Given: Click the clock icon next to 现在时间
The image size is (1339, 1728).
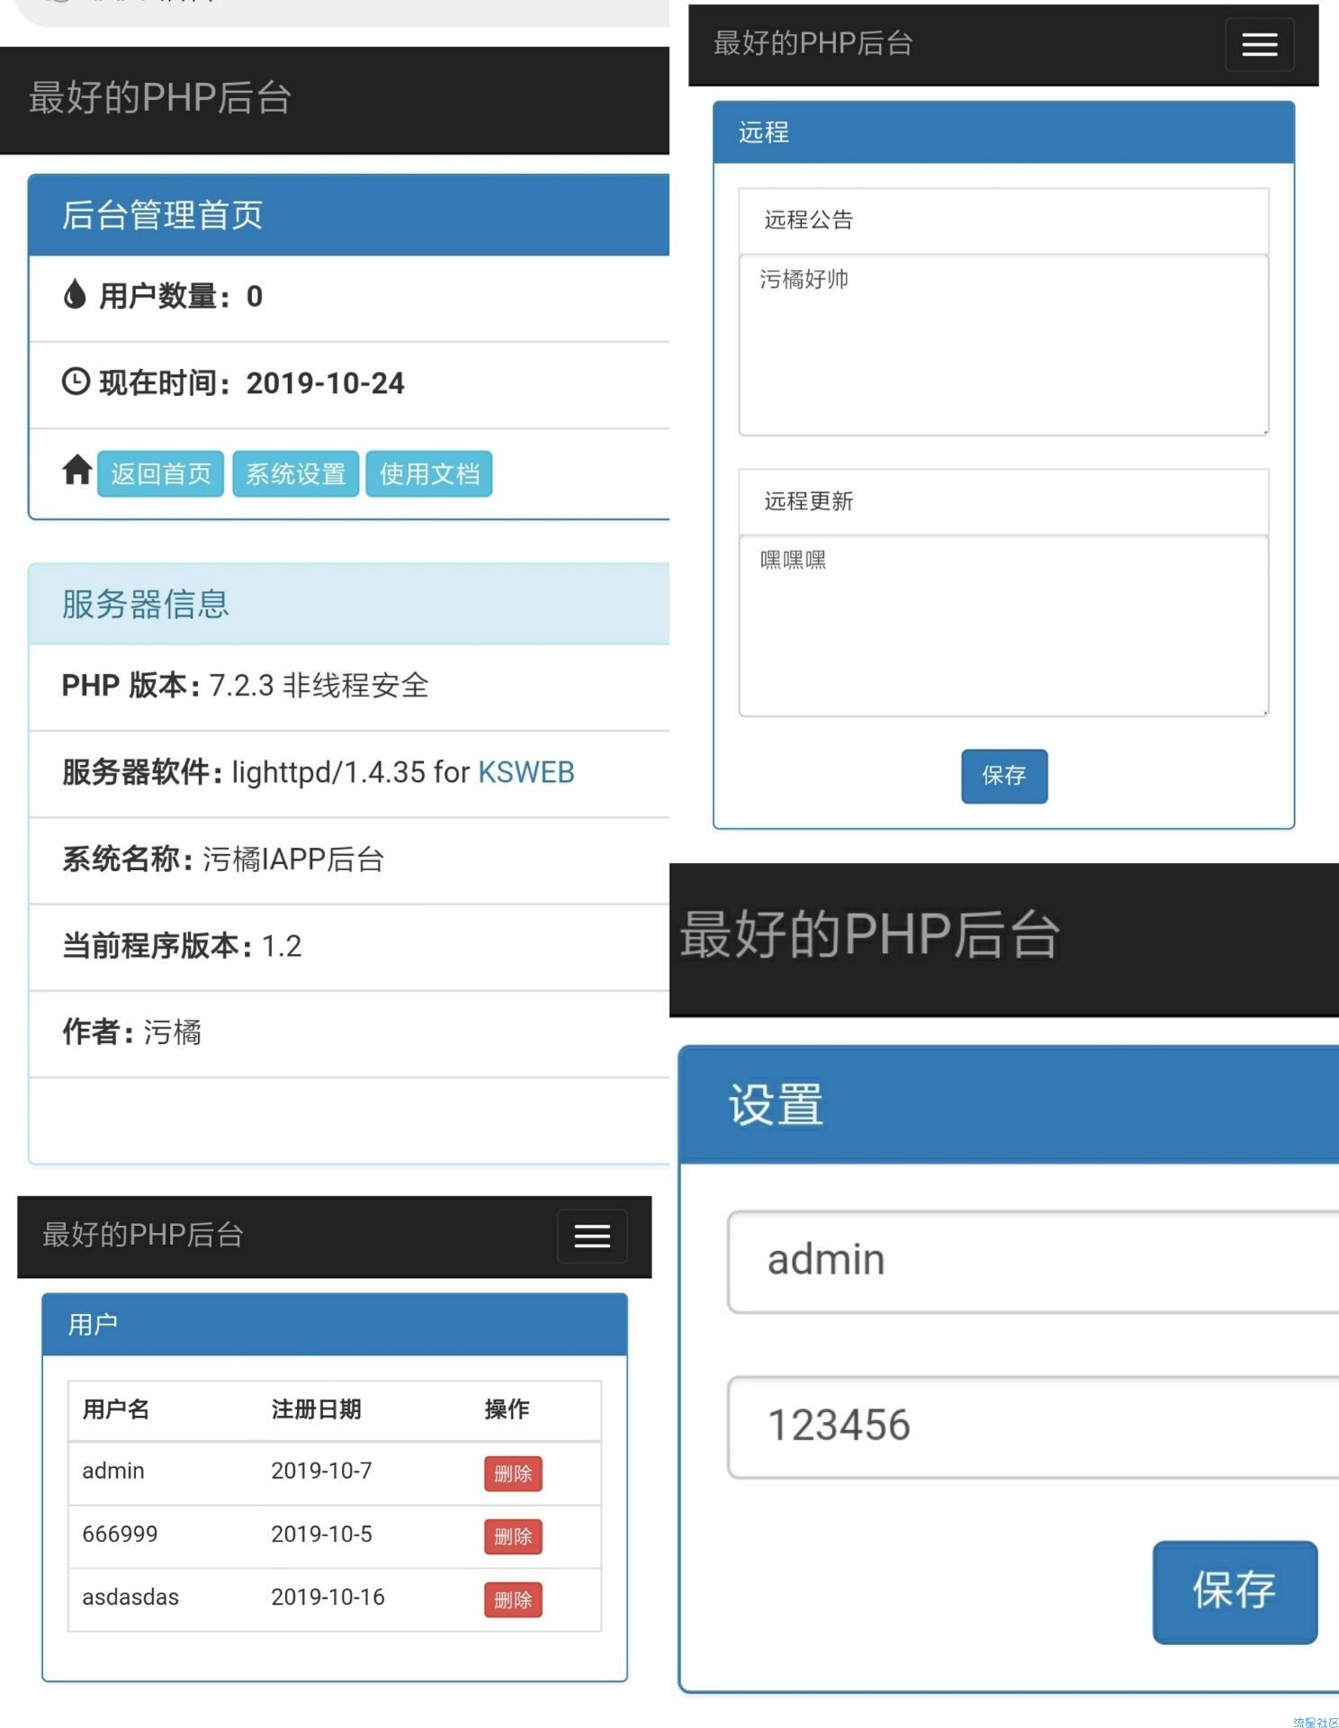Looking at the screenshot, I should pos(76,382).
